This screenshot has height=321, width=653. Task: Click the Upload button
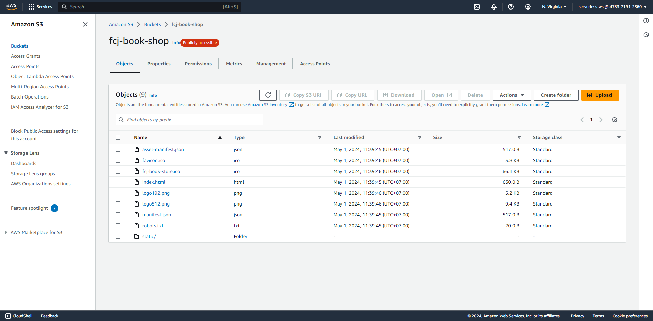tap(600, 95)
